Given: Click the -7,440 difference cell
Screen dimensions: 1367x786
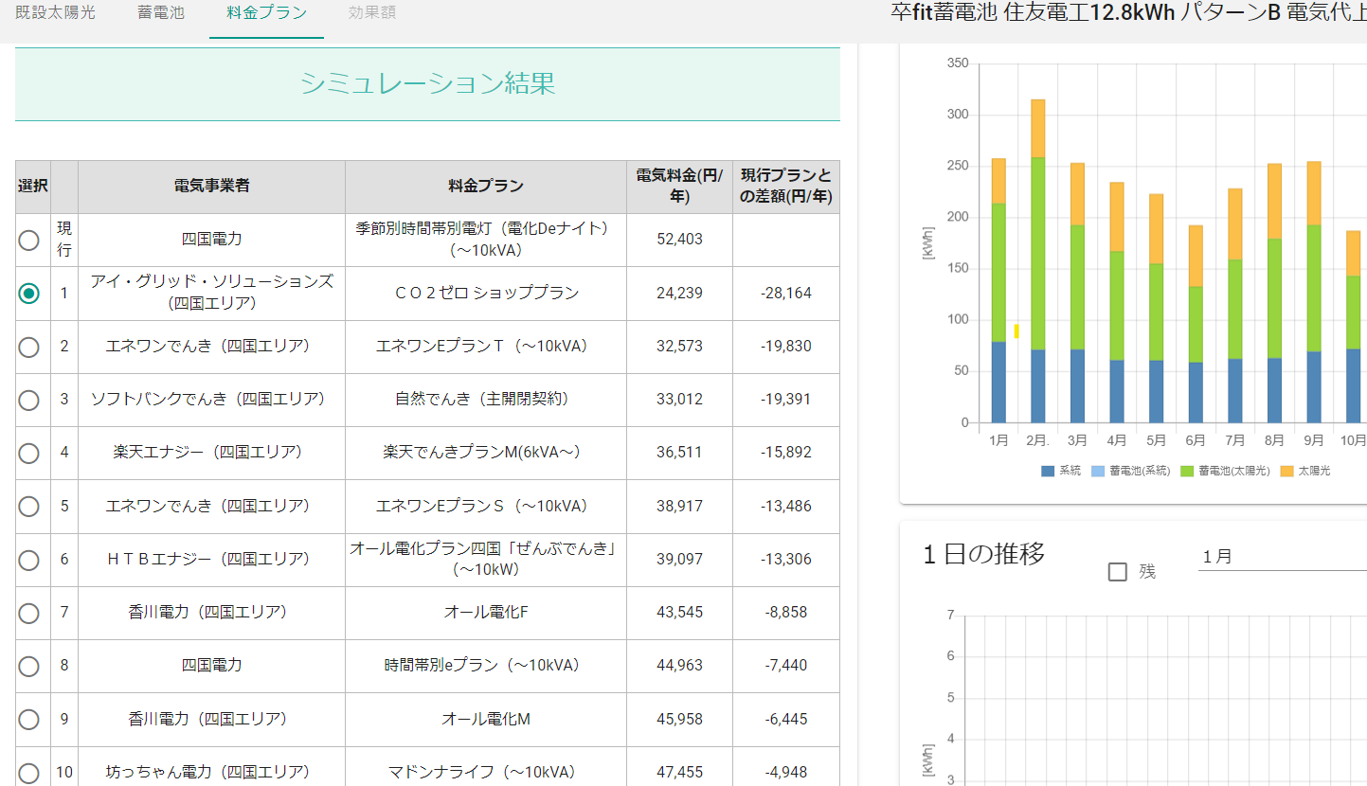Looking at the screenshot, I should 786,666.
